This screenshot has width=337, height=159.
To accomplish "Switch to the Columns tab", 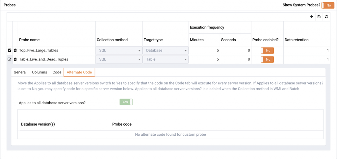I will click(39, 72).
